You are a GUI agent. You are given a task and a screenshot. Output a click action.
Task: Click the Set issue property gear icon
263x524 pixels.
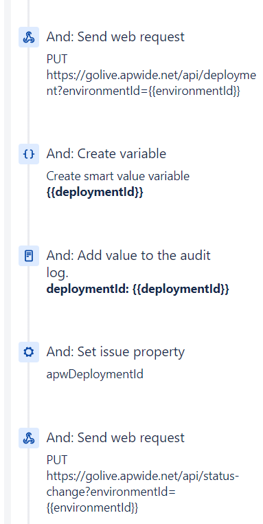point(29,352)
